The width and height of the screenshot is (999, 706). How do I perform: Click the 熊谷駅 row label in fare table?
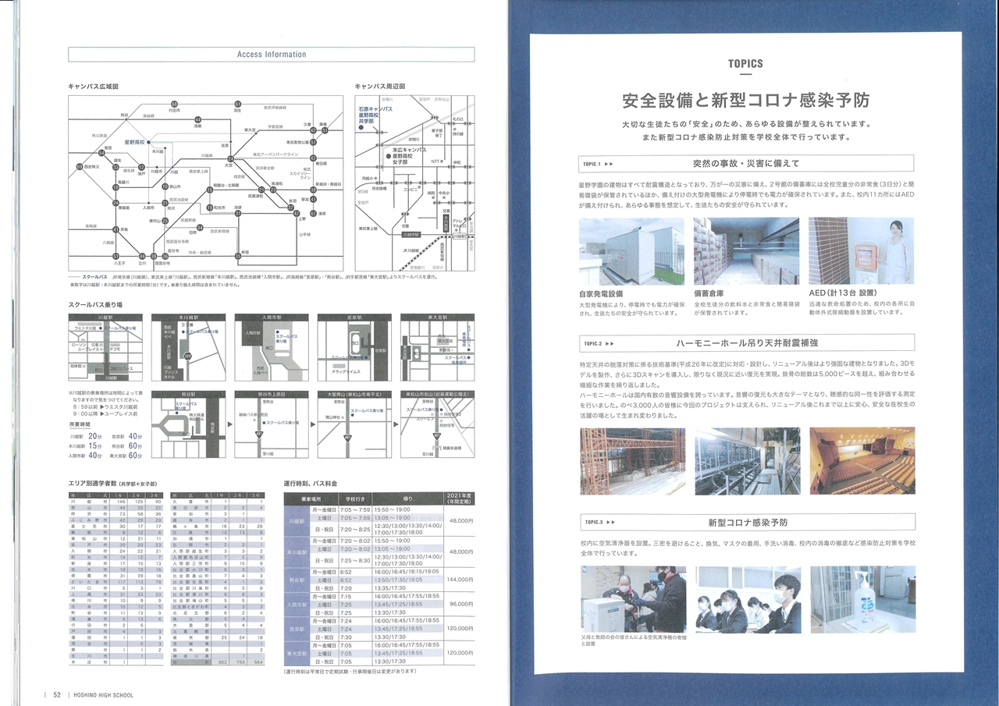297,580
